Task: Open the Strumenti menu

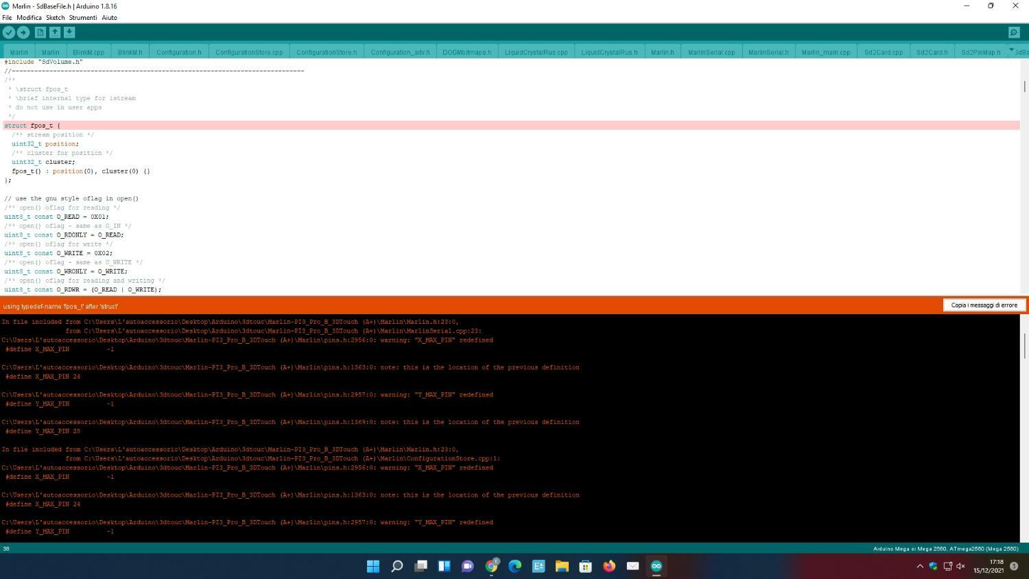Action: pyautogui.click(x=83, y=17)
